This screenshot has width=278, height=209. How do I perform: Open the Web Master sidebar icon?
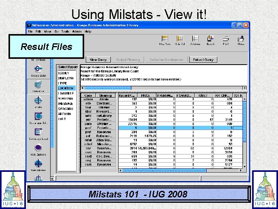point(38,165)
